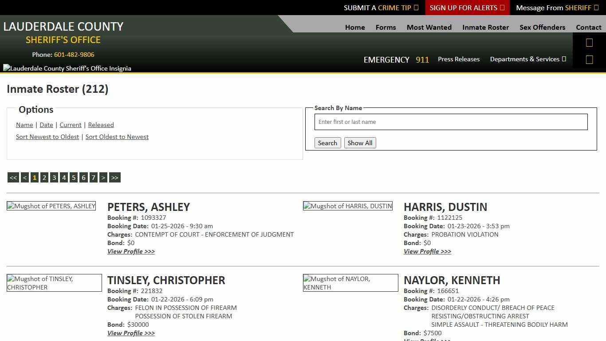View Profile for PETERS, ASHLEY
Screen dimensions: 606x341
coord(131,251)
